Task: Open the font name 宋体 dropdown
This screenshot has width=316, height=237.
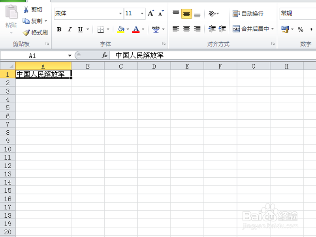Action: point(120,13)
